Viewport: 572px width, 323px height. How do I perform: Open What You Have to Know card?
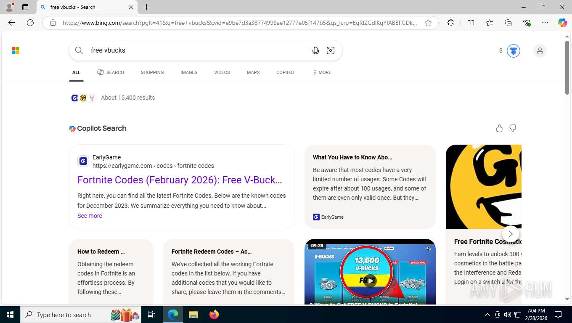370,187
